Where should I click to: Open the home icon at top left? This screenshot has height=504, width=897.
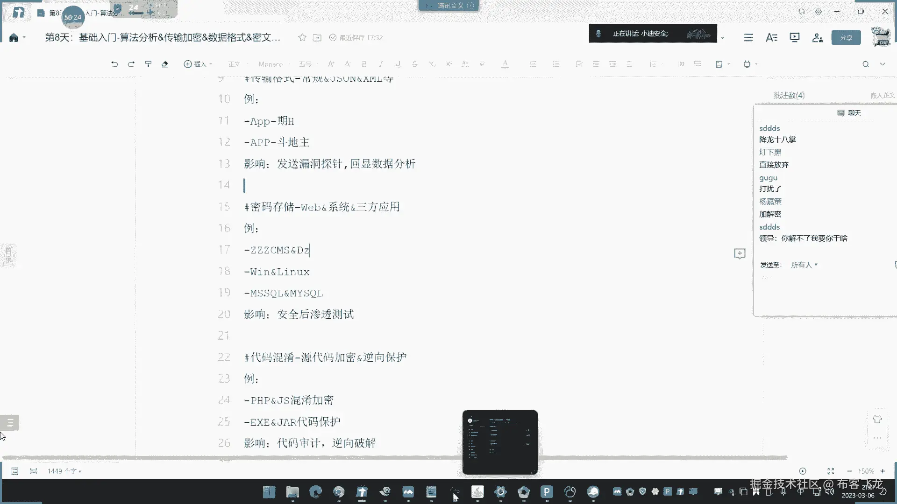(14, 37)
